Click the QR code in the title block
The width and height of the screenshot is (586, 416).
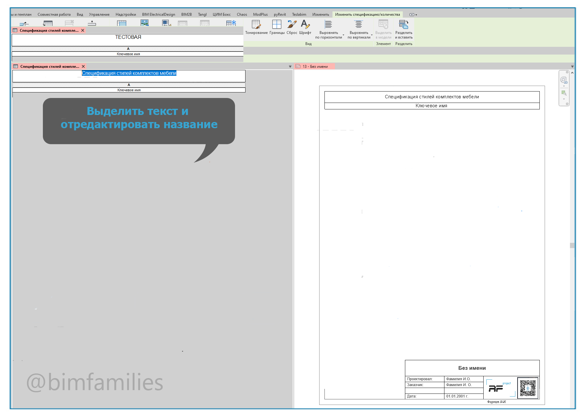(528, 388)
